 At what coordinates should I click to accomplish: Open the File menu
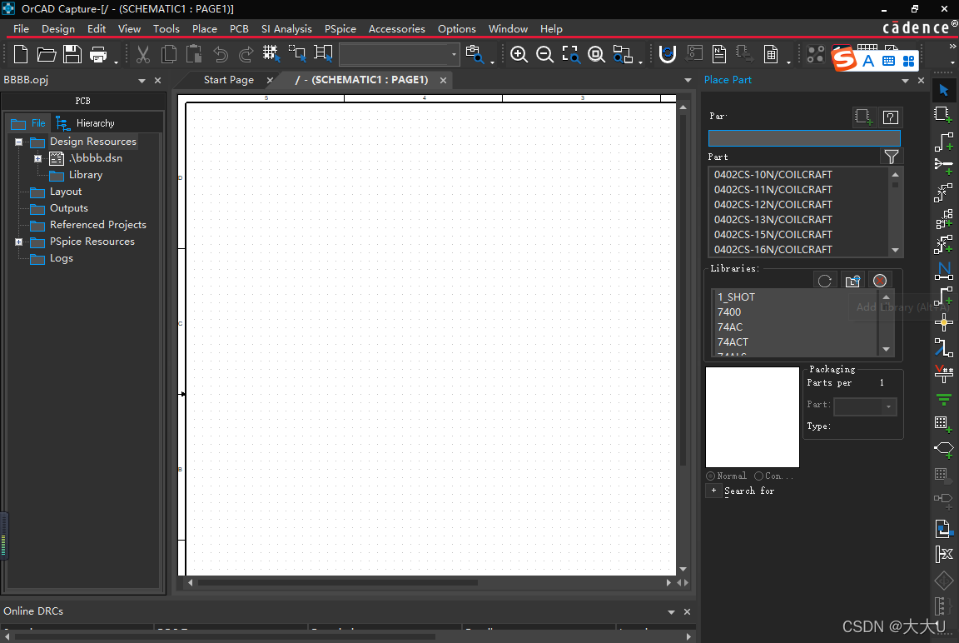click(x=21, y=29)
